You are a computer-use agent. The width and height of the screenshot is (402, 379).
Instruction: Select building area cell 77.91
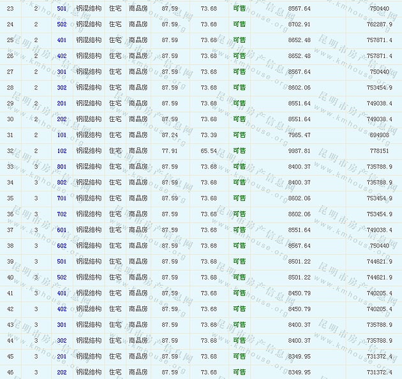click(170, 151)
